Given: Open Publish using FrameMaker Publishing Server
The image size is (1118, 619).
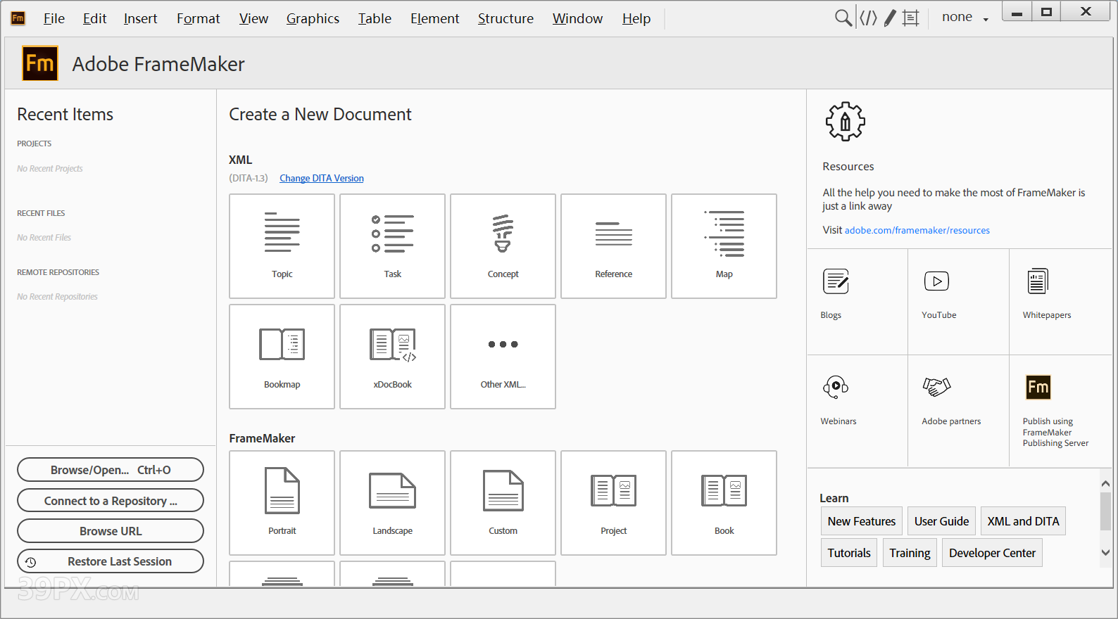Looking at the screenshot, I should [1060, 411].
